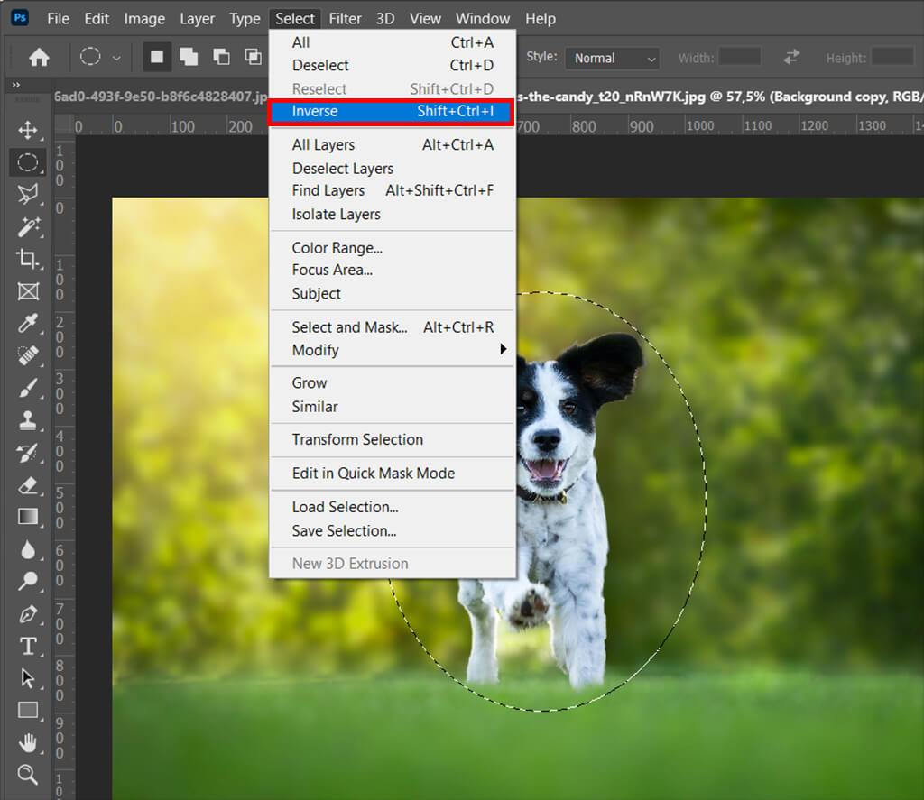Select the Gradient tool
The height and width of the screenshot is (800, 924).
(x=28, y=517)
